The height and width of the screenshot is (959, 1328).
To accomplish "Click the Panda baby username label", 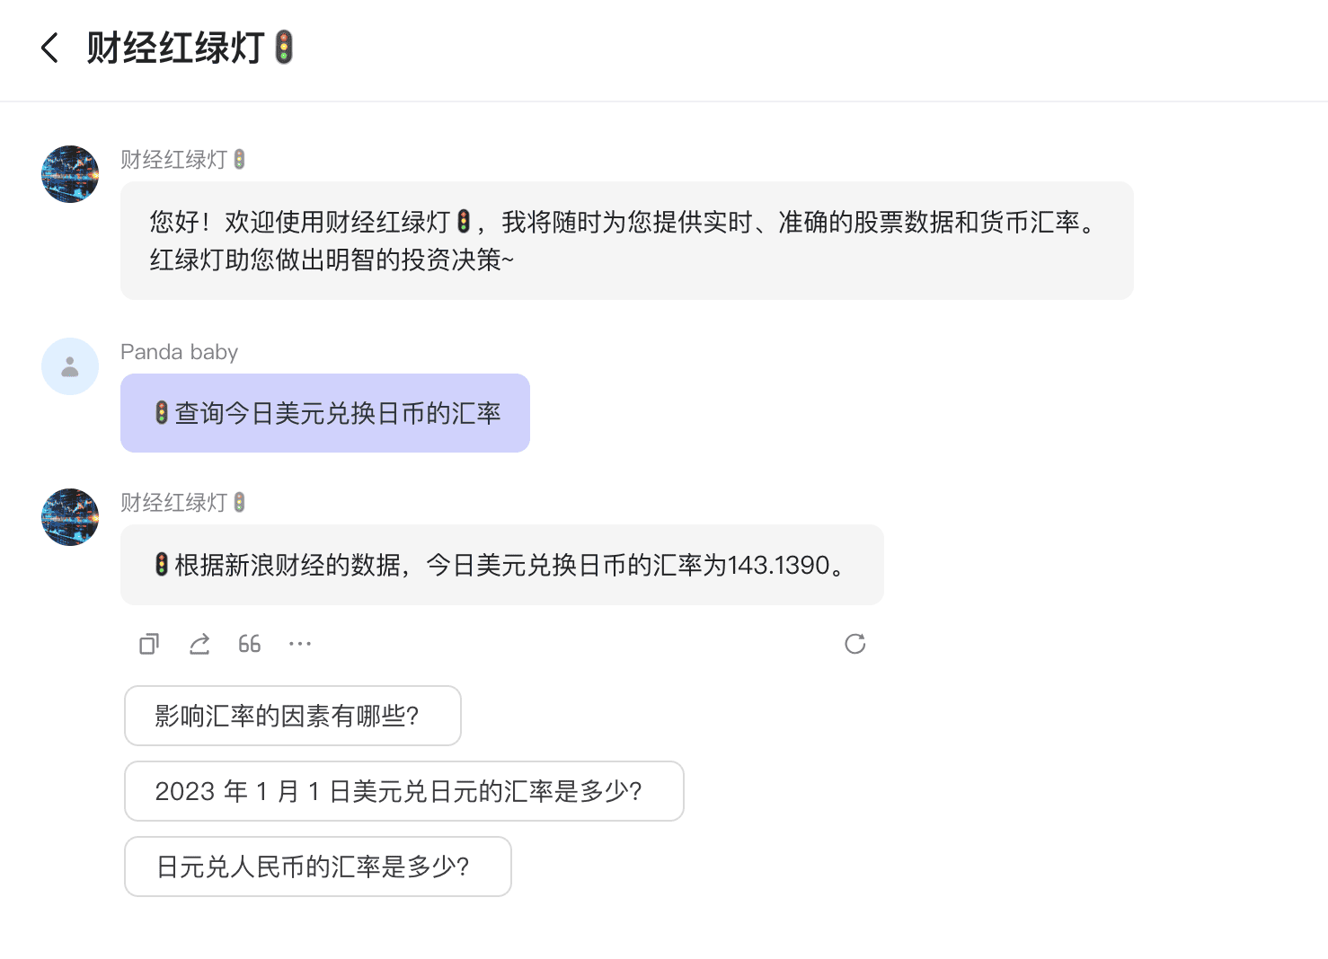I will [179, 352].
